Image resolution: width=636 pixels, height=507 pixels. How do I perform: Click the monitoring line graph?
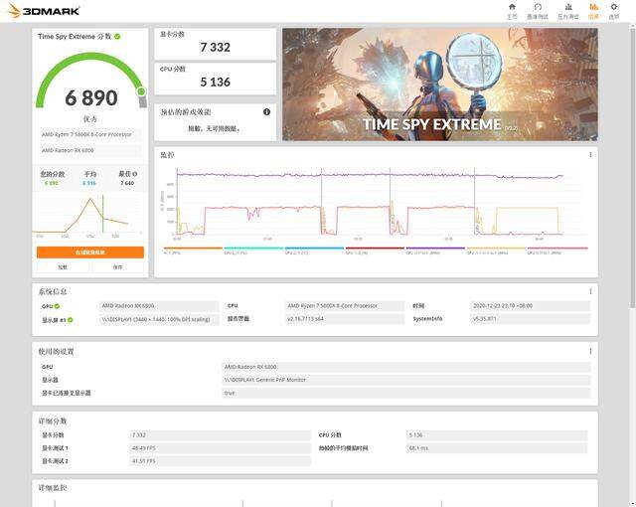373,203
